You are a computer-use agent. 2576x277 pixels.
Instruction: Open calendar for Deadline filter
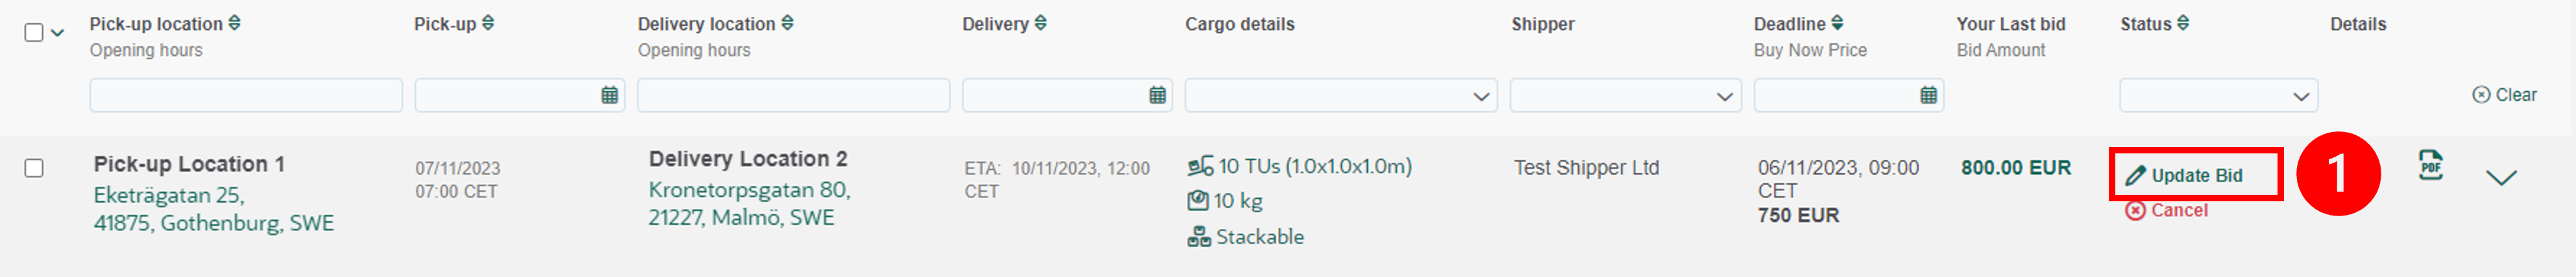click(1928, 96)
